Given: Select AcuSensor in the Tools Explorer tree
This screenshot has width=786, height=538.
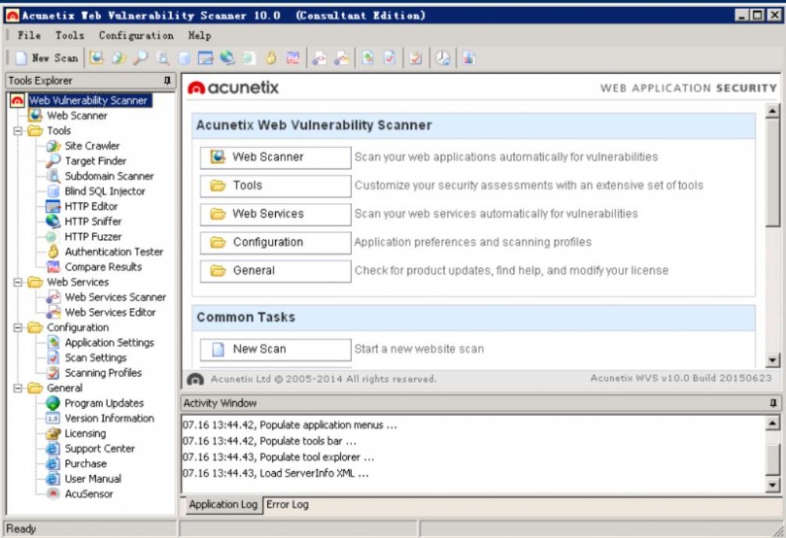Looking at the screenshot, I should pyautogui.click(x=88, y=494).
